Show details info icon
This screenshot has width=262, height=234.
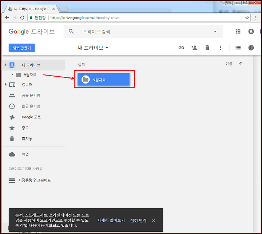tap(251, 48)
